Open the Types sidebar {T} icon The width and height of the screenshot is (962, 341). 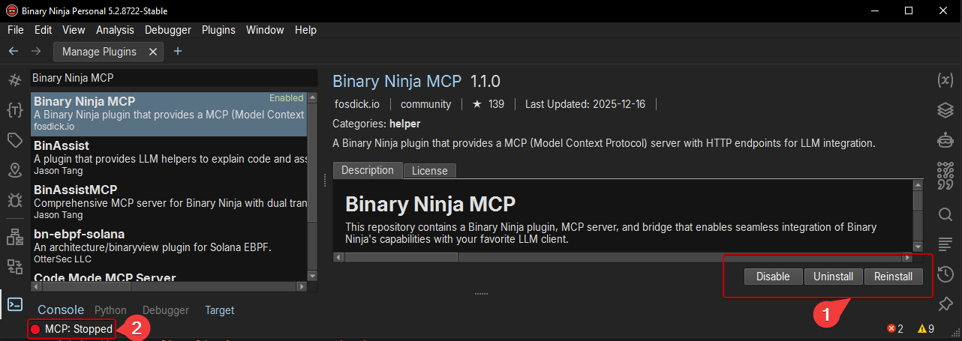[x=14, y=111]
